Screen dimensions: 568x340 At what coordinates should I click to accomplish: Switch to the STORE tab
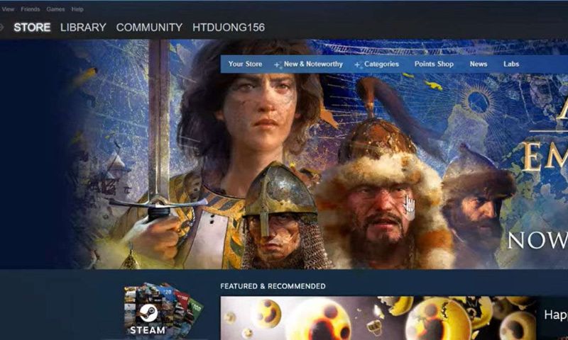(32, 28)
